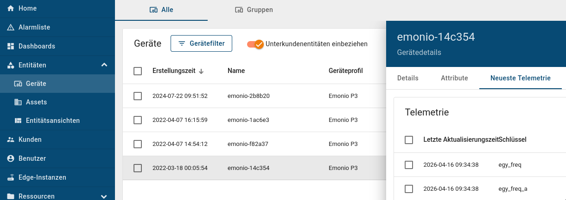
Task: Click the Edge-Instanzen router icon
Action: 11,177
